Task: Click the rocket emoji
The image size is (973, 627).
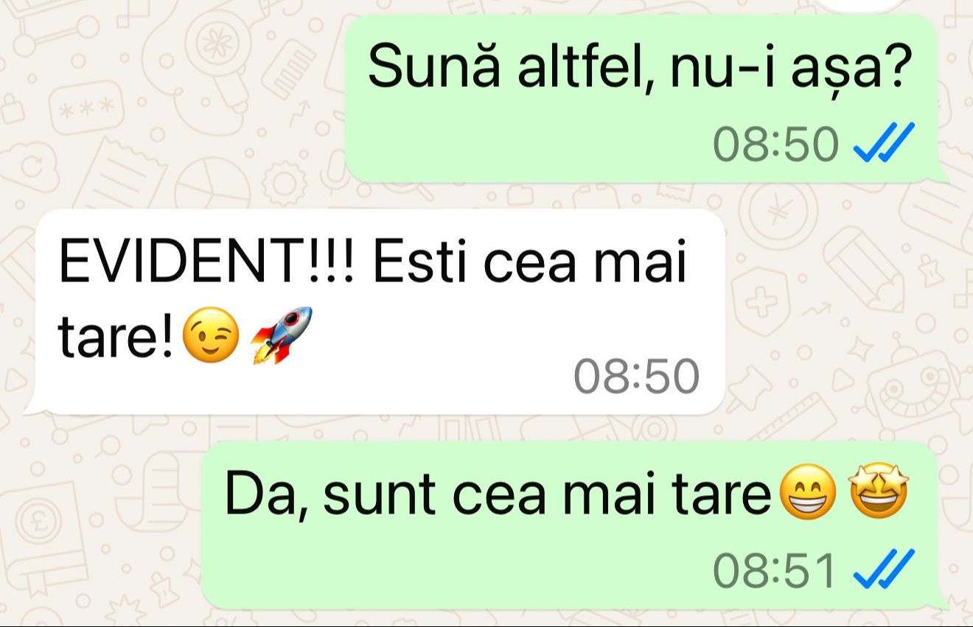Action: click(281, 336)
